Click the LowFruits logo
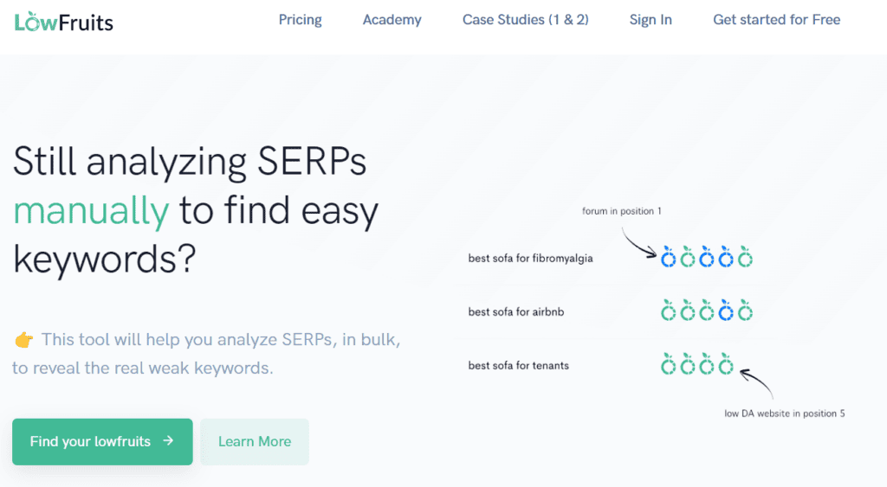This screenshot has height=487, width=887. pyautogui.click(x=63, y=21)
